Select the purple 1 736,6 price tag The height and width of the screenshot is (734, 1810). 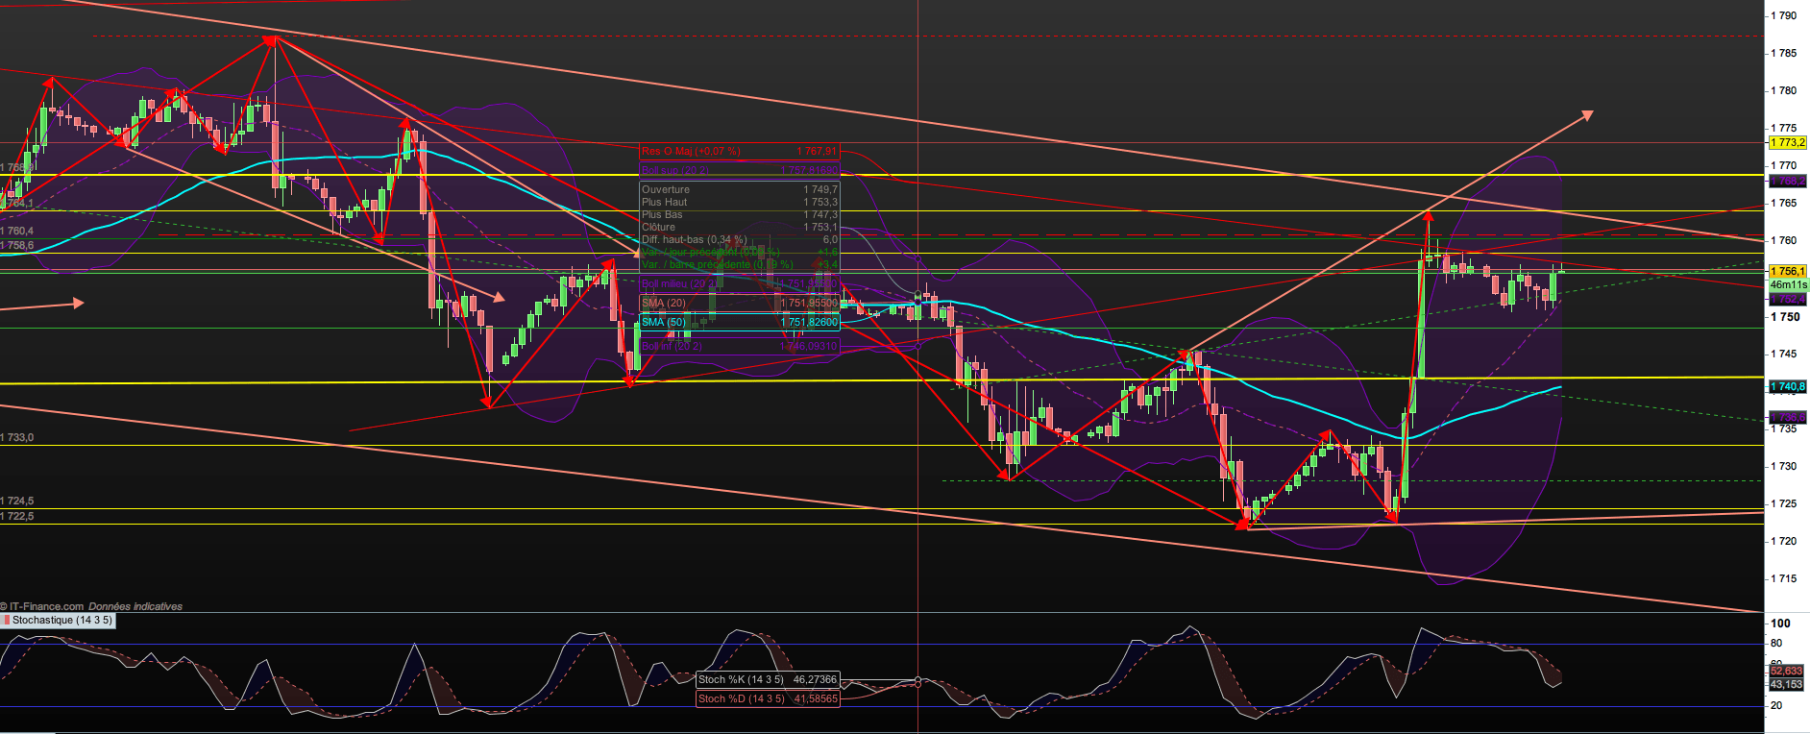click(x=1788, y=418)
